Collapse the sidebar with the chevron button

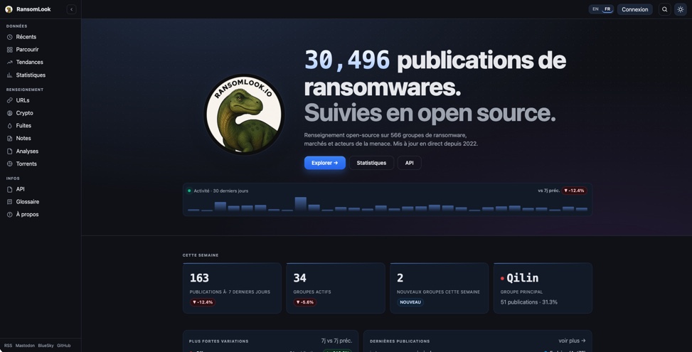[x=71, y=9]
